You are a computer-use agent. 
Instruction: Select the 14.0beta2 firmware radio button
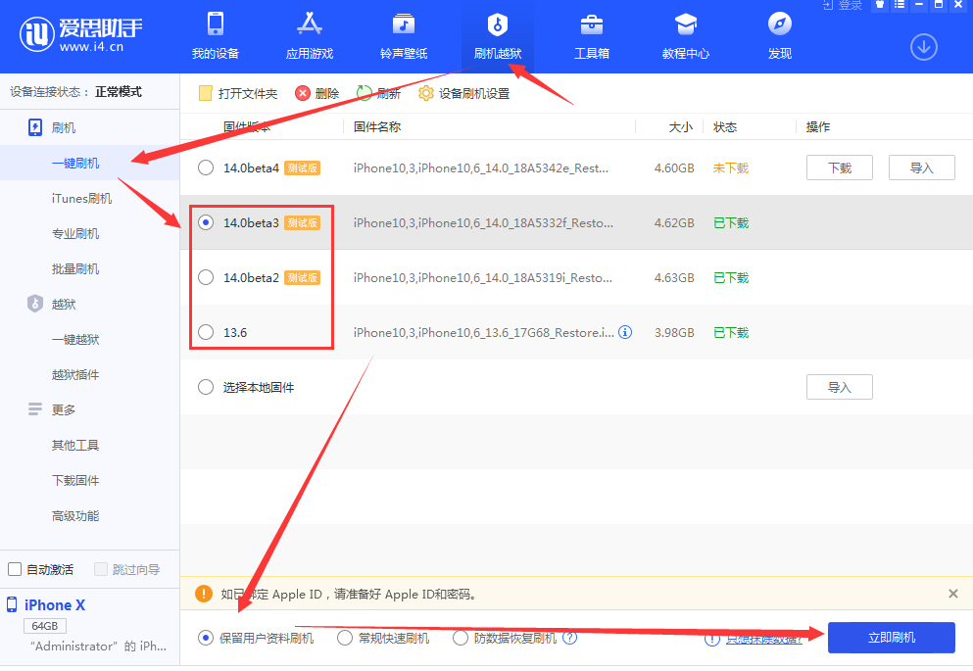(206, 277)
